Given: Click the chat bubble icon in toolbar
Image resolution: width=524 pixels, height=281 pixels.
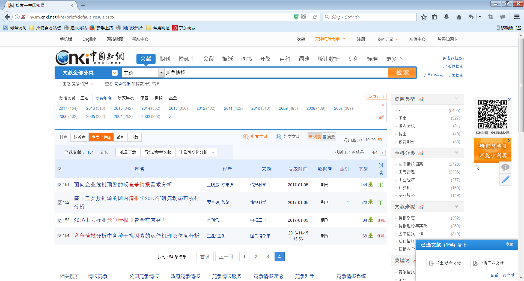Looking at the screenshot, I should click(503, 17).
